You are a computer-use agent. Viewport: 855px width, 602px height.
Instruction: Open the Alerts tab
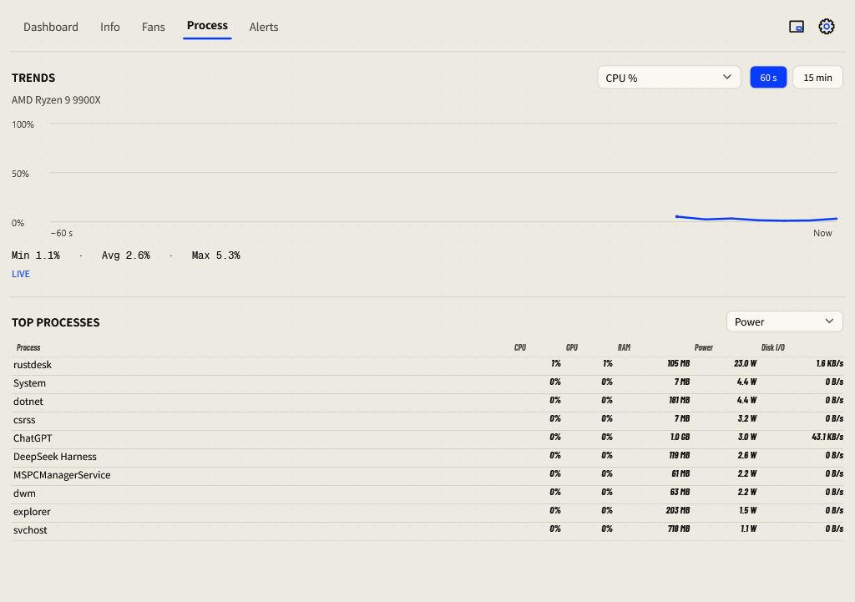(263, 27)
